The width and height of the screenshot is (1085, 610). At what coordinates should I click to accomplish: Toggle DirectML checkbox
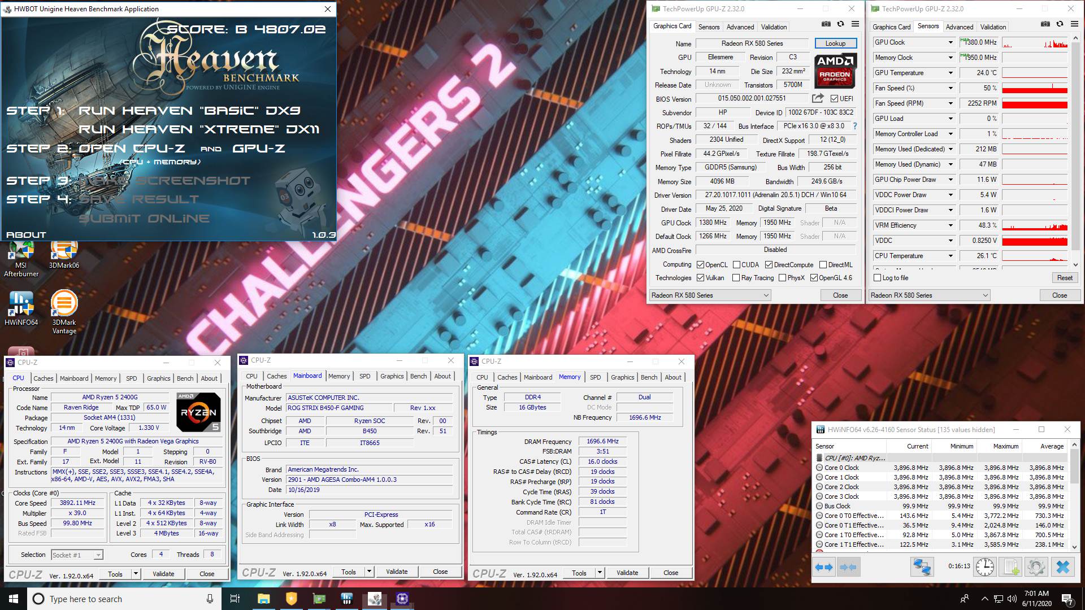coord(823,264)
